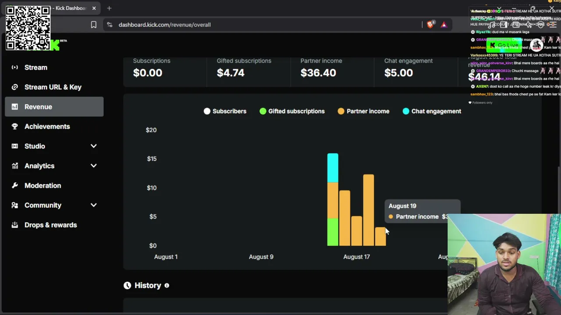Open the Moderation page
Viewport: 561px width, 315px height.
(54, 185)
